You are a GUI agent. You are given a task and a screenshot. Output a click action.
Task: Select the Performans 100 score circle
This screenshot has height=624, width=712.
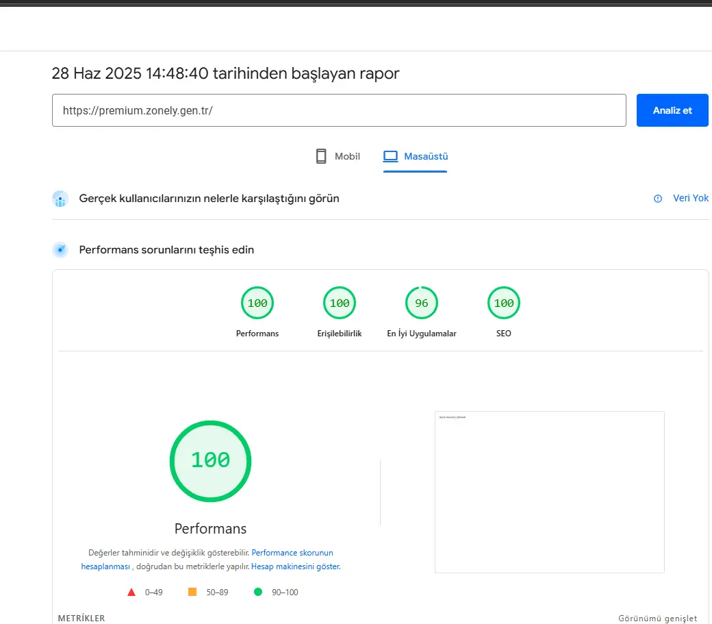click(x=257, y=303)
